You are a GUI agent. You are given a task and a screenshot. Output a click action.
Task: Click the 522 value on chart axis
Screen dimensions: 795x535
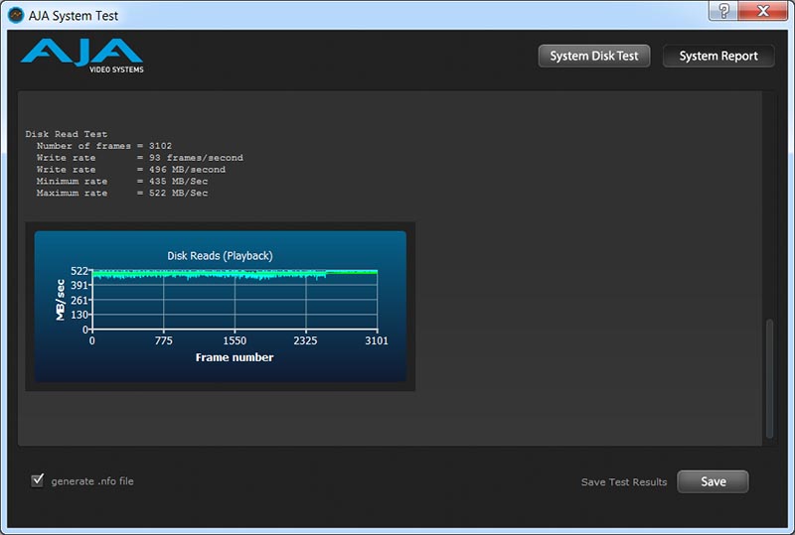79,271
